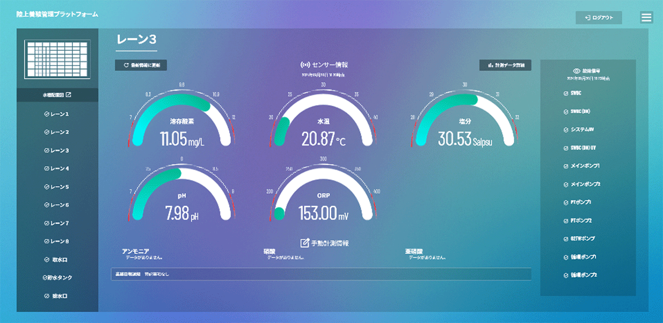This screenshot has height=323, width=663.
Task: Select レーン6 in the sidebar
Action: click(57, 205)
